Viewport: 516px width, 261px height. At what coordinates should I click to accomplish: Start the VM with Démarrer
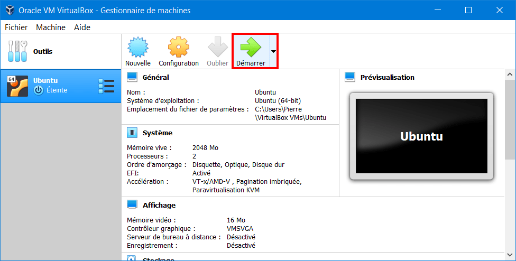point(251,51)
